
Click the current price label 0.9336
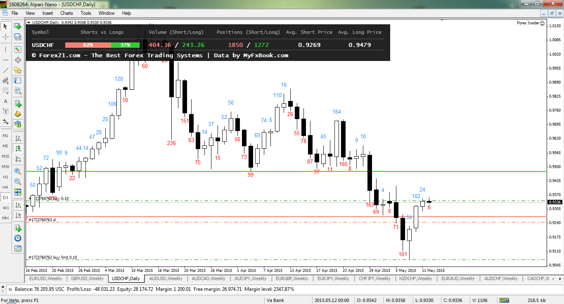554,202
